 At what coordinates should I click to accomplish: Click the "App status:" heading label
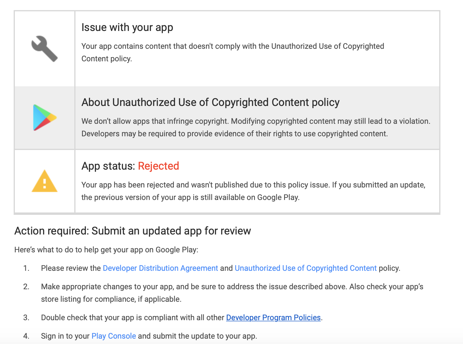(x=108, y=166)
